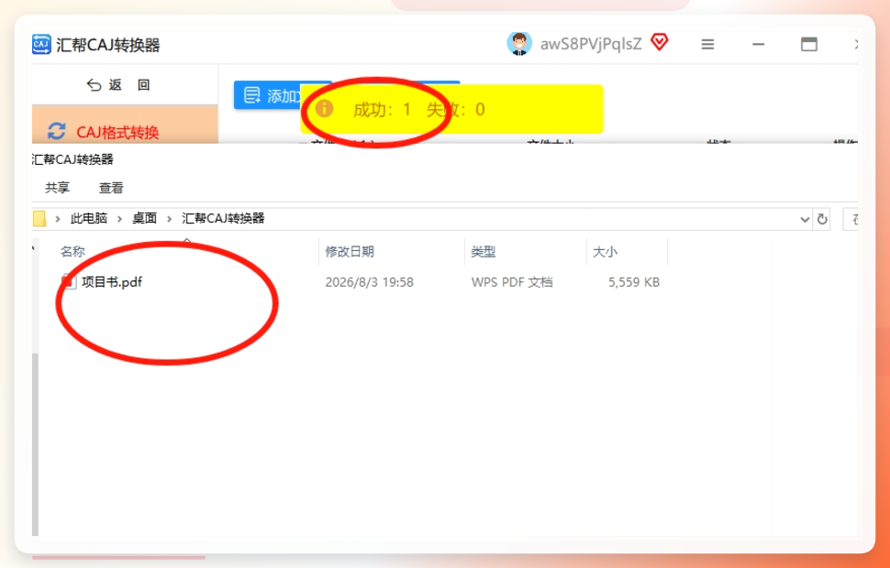Click the size cell 5,559 KB
Image resolution: width=890 pixels, height=568 pixels.
click(634, 282)
